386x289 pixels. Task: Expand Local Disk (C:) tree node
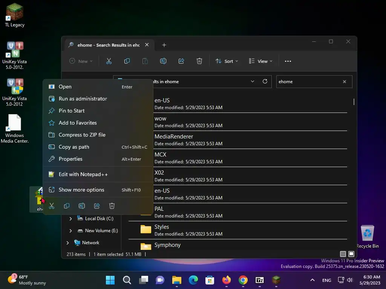(70, 219)
